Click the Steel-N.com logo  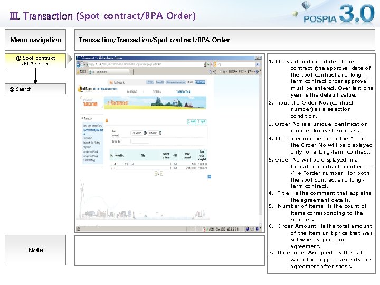click(85, 89)
